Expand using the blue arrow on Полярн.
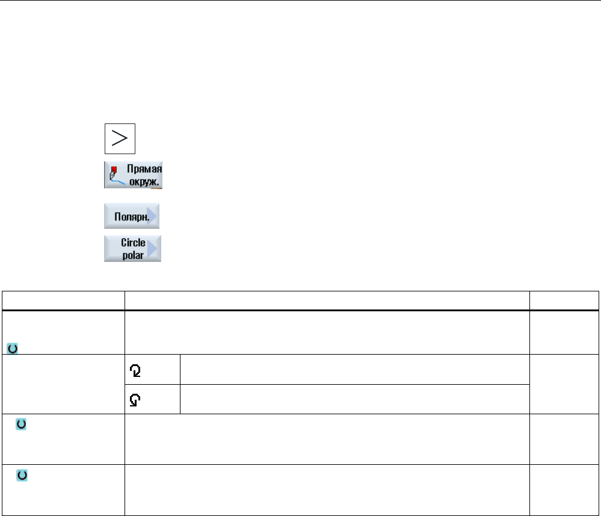The height and width of the screenshot is (516, 601). pos(152,216)
